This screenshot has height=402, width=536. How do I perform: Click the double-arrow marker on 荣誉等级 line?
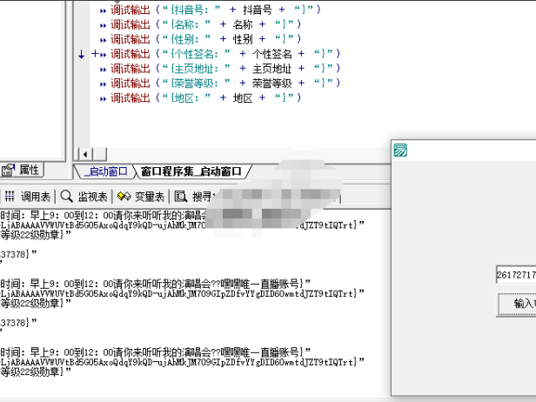pos(104,84)
